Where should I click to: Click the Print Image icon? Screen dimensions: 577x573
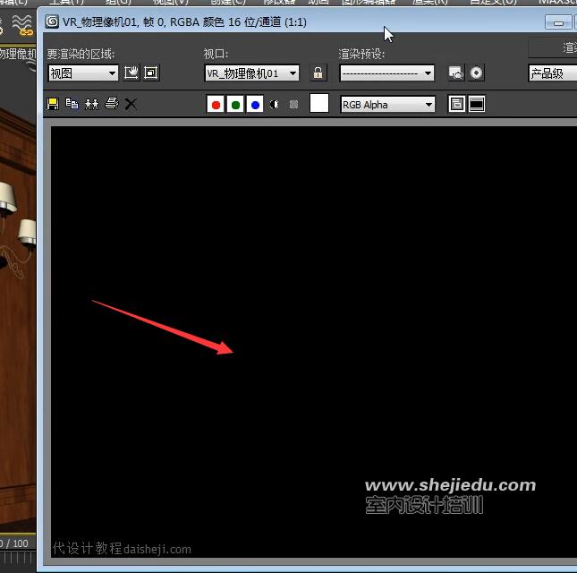[112, 104]
